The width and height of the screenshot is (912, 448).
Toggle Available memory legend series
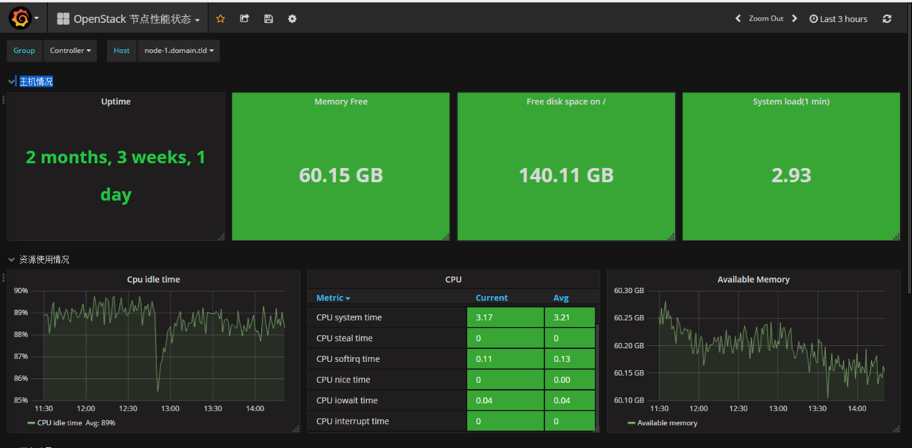(x=666, y=423)
